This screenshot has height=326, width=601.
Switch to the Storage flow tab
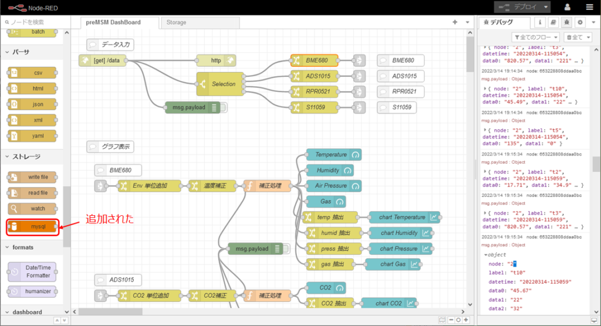pyautogui.click(x=200, y=23)
